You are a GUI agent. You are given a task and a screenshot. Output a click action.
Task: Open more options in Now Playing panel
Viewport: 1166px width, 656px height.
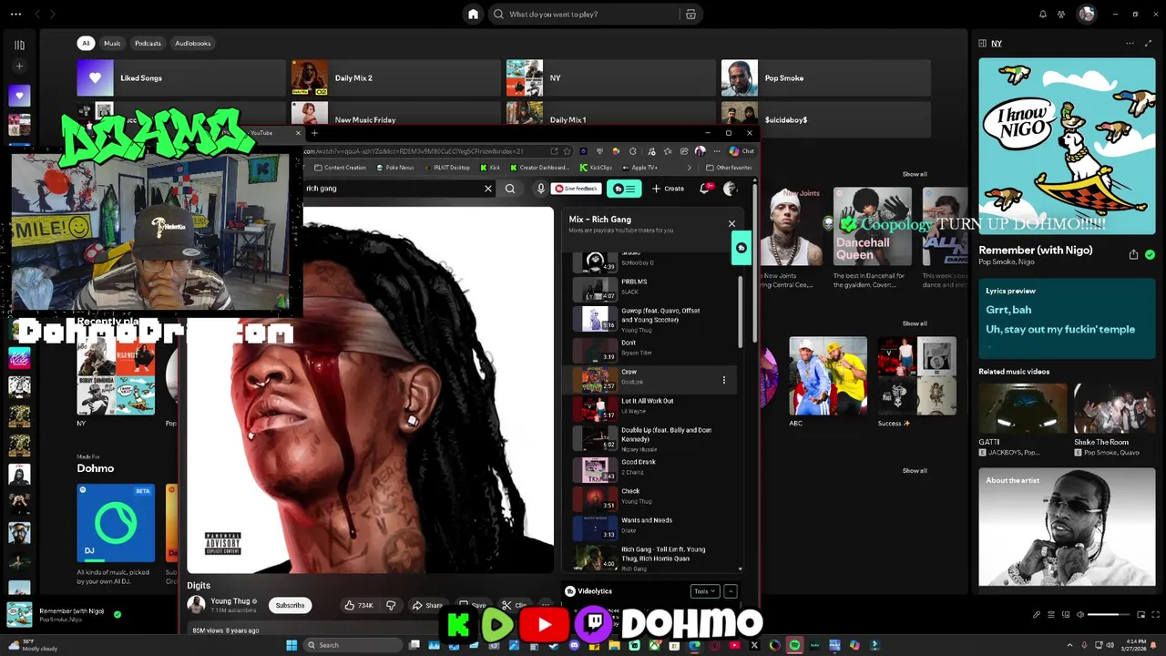(x=1130, y=43)
